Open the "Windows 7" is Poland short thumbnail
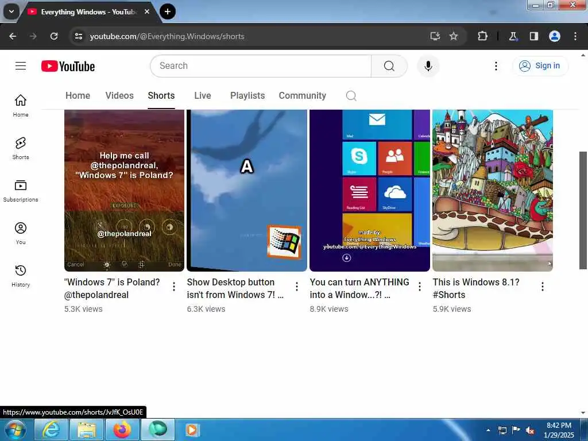 pyautogui.click(x=124, y=191)
